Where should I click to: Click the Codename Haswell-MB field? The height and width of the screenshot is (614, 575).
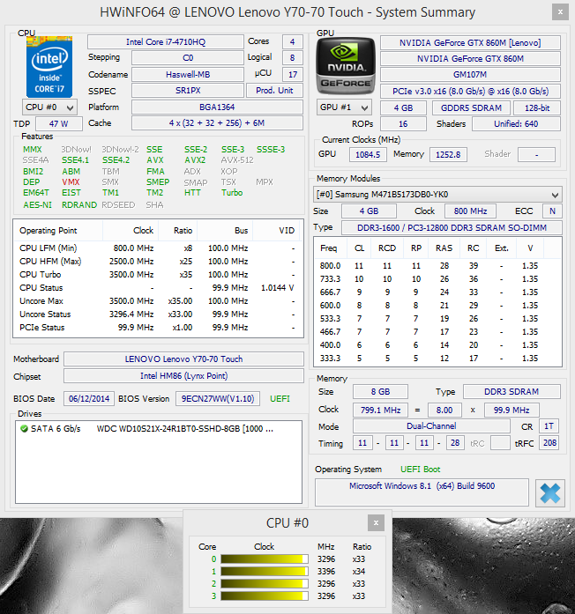[188, 74]
